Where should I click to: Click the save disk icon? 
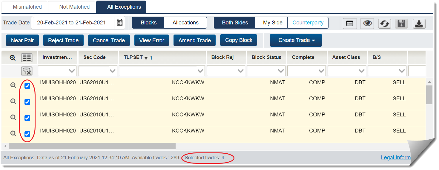(x=402, y=24)
